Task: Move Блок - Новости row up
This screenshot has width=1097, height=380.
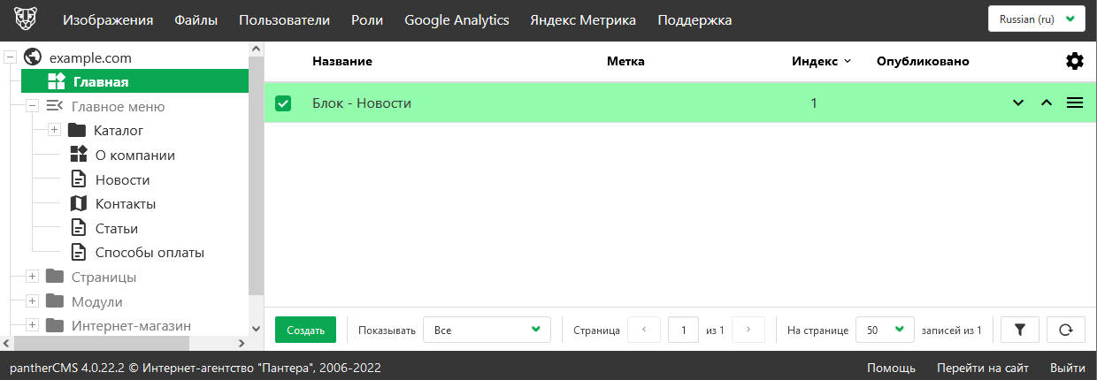Action: tap(1047, 103)
